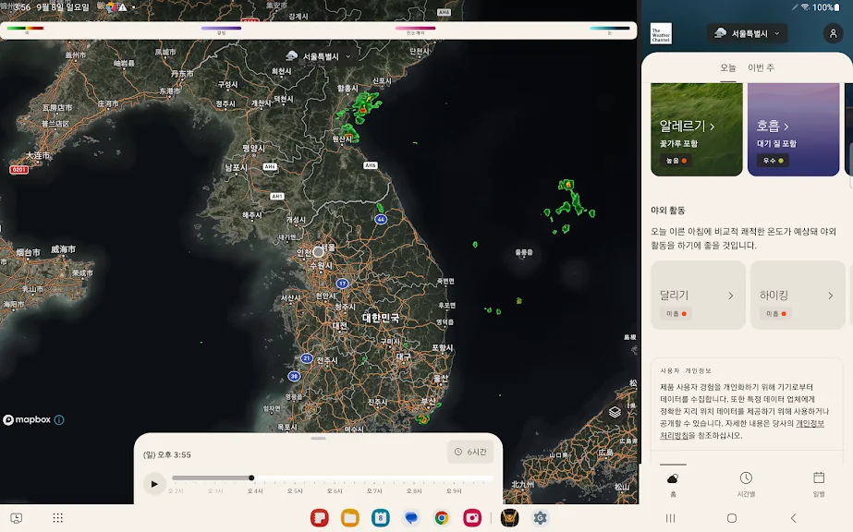Go to the 일별 daily tab
Image resolution: width=853 pixels, height=532 pixels.
point(819,484)
